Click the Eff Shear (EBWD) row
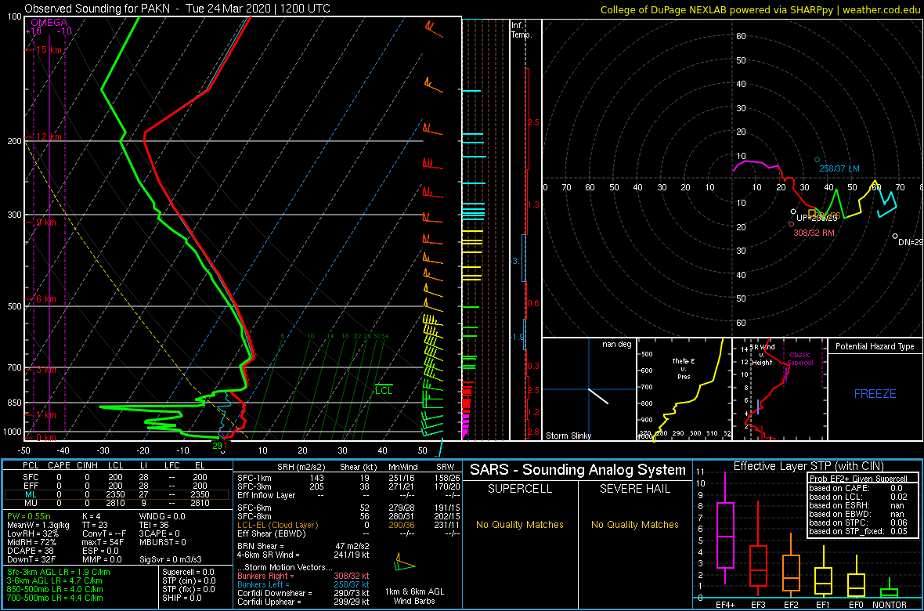This screenshot has width=924, height=611. click(x=350, y=533)
